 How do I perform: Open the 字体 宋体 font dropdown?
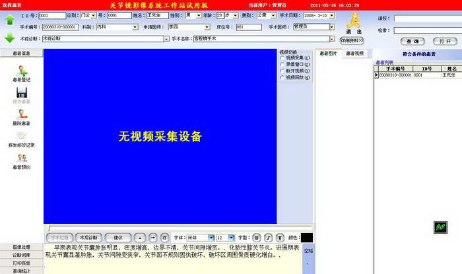coord(211,238)
